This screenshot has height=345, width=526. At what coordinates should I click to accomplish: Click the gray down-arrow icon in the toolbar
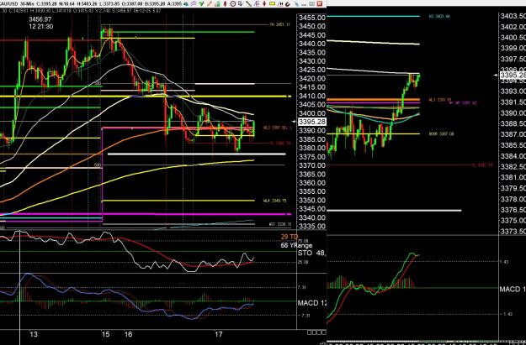pyautogui.click(x=241, y=3)
